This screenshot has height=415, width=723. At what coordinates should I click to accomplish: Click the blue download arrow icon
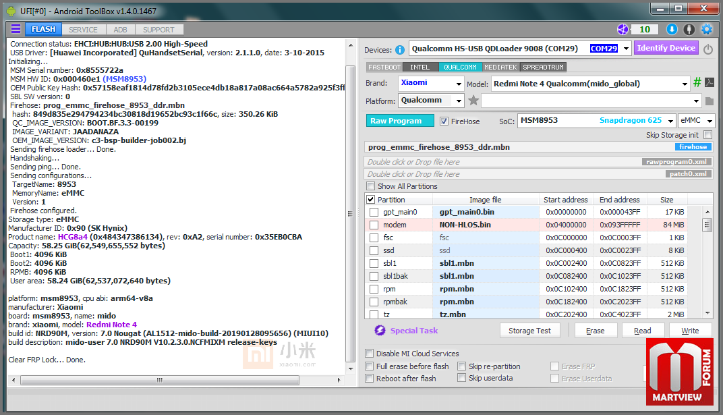672,29
